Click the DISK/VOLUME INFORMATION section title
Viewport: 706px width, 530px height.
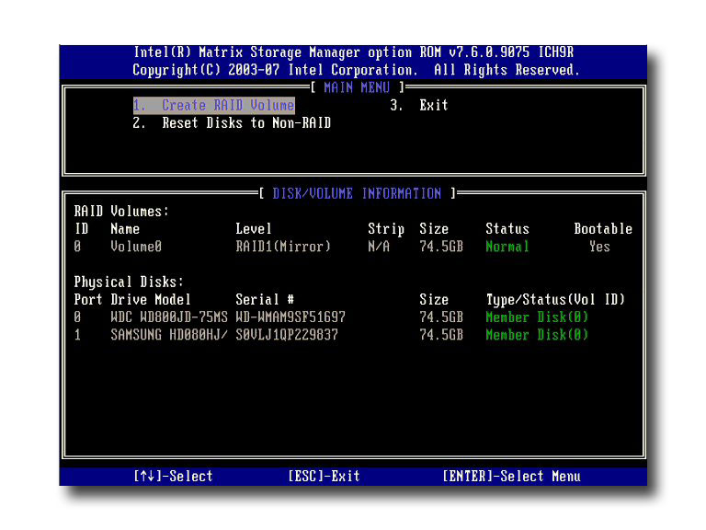[357, 193]
